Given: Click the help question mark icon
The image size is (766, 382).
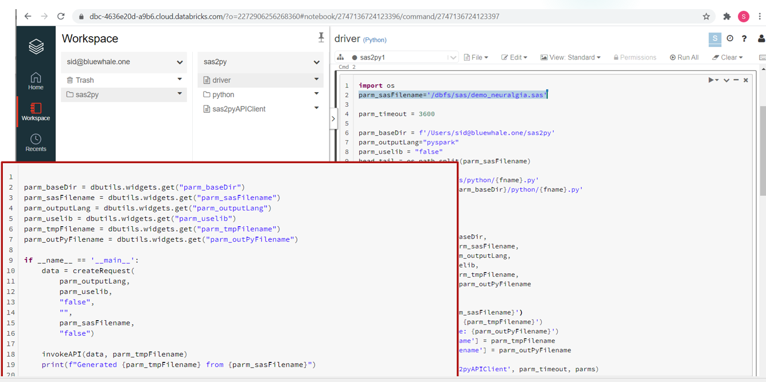Looking at the screenshot, I should 744,38.
